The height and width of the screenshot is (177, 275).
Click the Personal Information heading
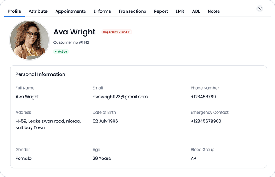[40, 74]
